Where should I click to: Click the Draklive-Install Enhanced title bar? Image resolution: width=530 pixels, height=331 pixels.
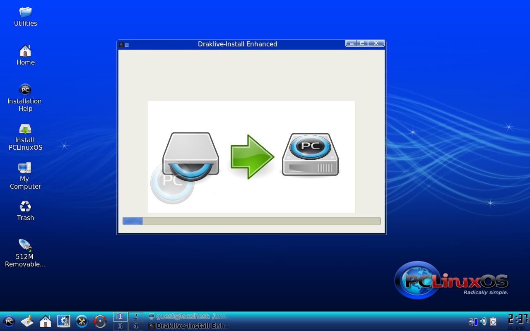tap(237, 44)
